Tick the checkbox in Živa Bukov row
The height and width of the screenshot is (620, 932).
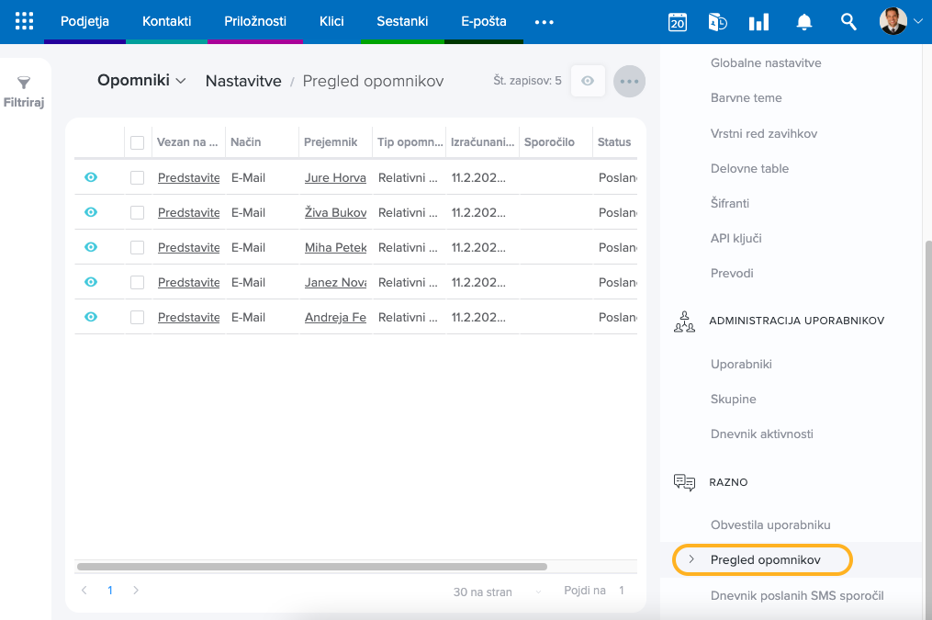pos(138,212)
